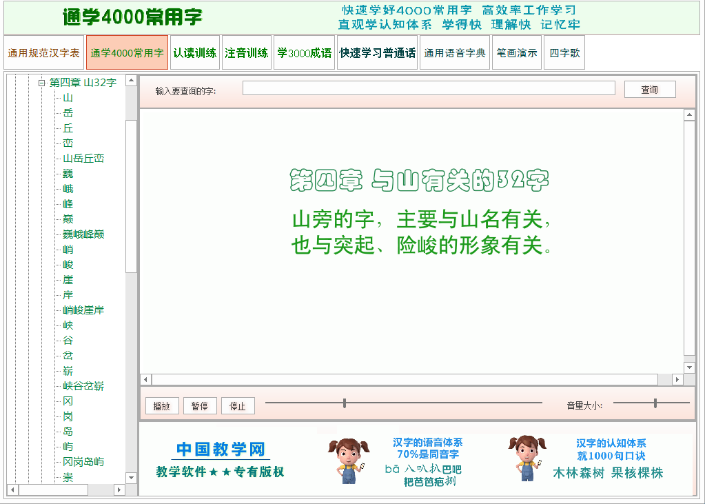Click the playback progress slider handle

coord(344,403)
